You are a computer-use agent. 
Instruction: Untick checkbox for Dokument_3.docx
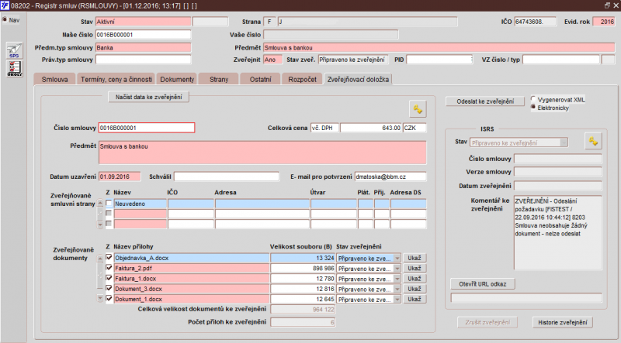click(x=109, y=289)
